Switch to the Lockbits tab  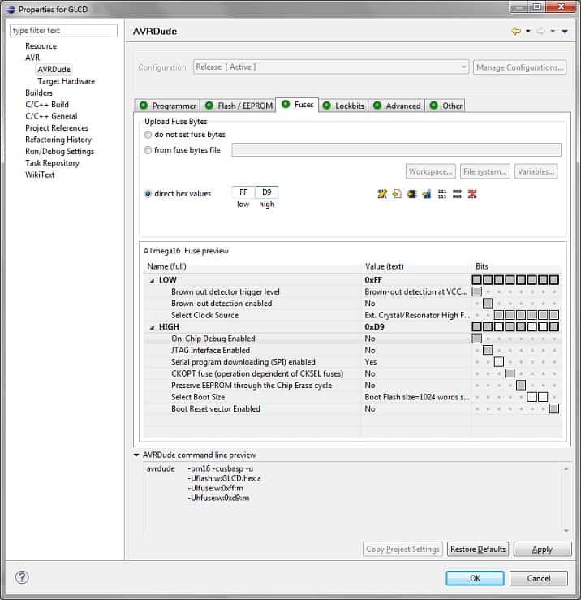pos(343,106)
